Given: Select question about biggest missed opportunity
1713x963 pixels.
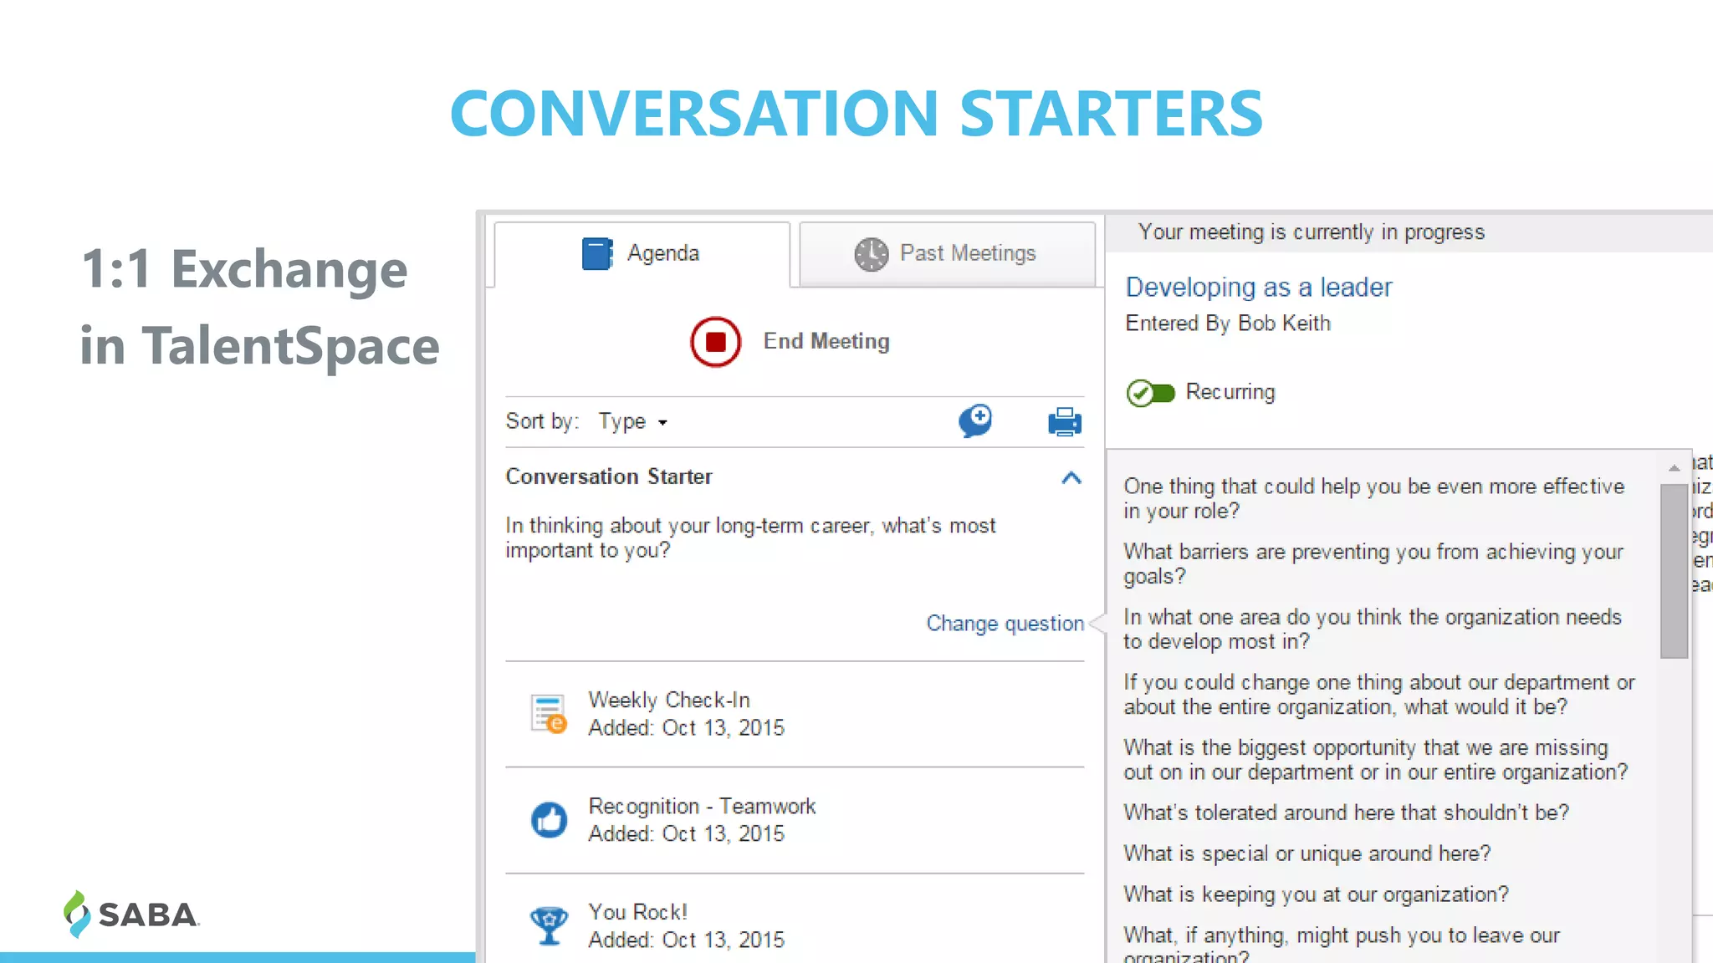Looking at the screenshot, I should [1376, 759].
